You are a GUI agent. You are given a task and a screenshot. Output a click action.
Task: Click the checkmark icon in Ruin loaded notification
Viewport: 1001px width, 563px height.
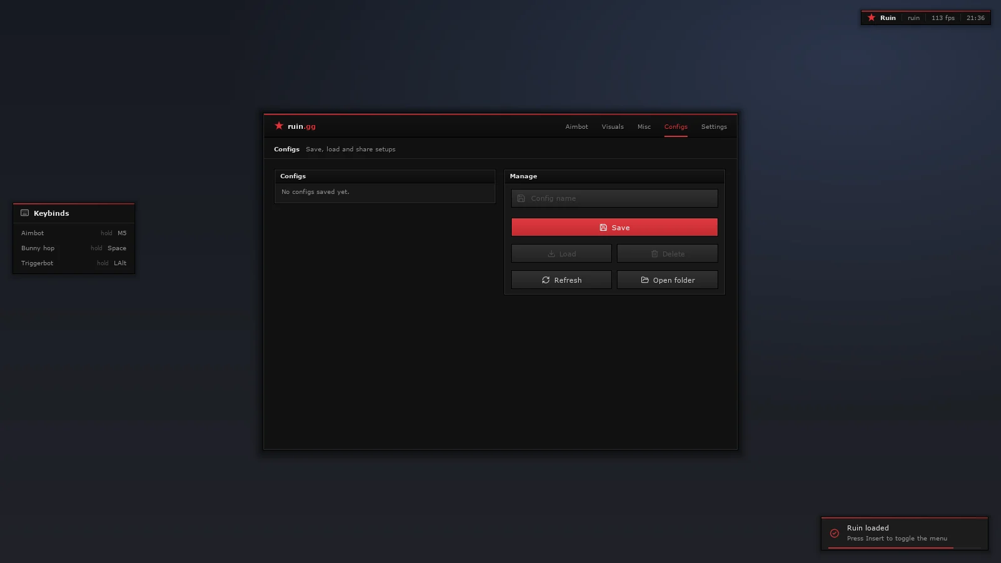pos(835,533)
